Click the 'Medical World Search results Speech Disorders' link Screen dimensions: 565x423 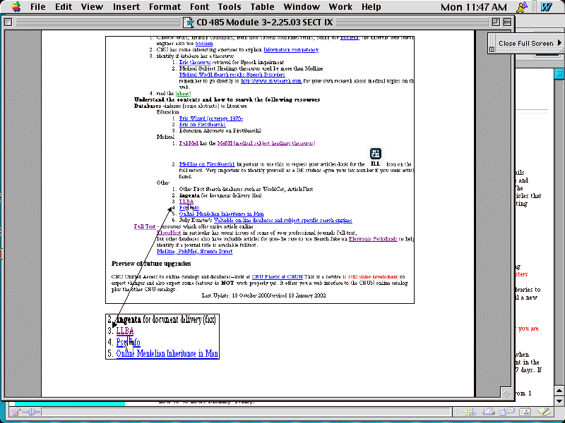click(232, 75)
